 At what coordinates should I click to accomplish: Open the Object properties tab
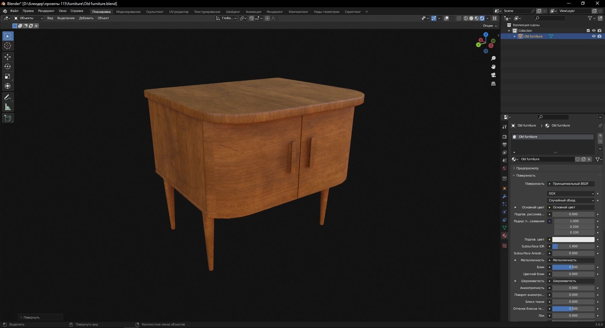(504, 189)
